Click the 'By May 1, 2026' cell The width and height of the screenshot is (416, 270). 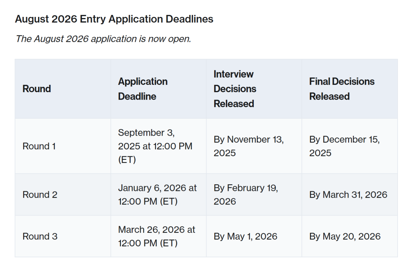(x=245, y=236)
